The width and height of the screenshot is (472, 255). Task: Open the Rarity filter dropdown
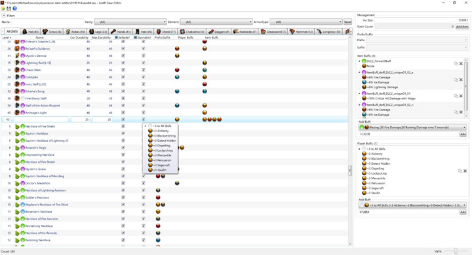click(x=130, y=22)
